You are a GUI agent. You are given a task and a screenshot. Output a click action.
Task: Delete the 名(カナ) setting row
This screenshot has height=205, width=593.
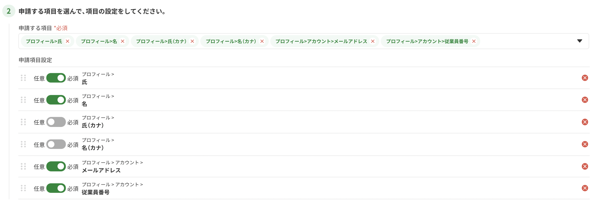pyautogui.click(x=585, y=144)
